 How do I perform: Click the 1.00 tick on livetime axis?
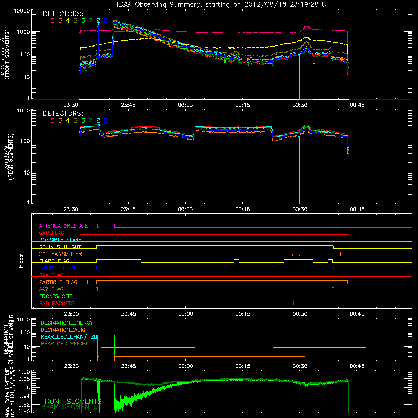[x=24, y=372]
